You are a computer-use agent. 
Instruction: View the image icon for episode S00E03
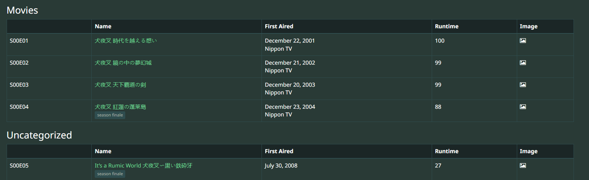point(523,85)
